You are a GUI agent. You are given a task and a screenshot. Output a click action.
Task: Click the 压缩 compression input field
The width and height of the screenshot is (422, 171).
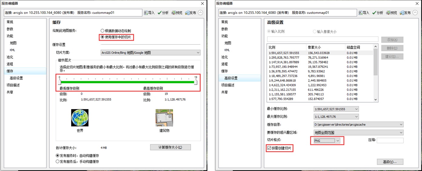pyautogui.click(x=390, y=140)
